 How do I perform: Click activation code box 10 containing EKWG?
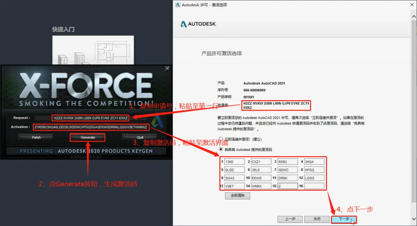coord(261,178)
